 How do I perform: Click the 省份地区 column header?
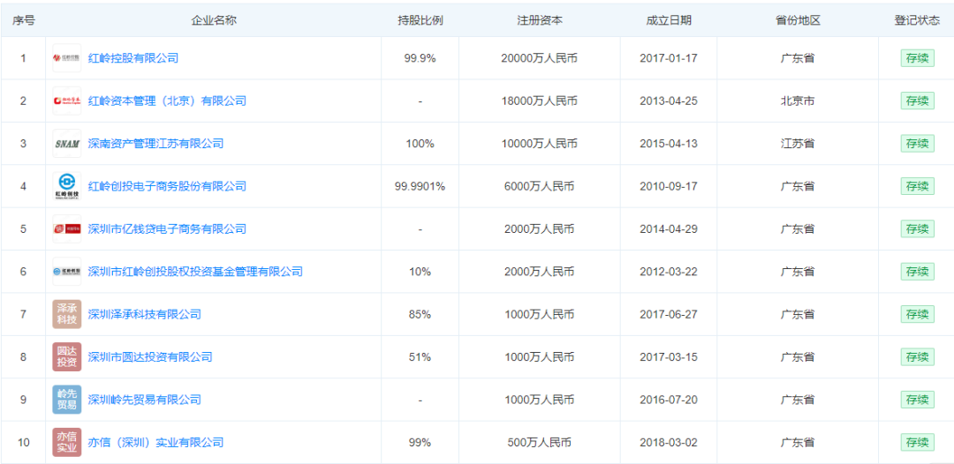tap(798, 20)
